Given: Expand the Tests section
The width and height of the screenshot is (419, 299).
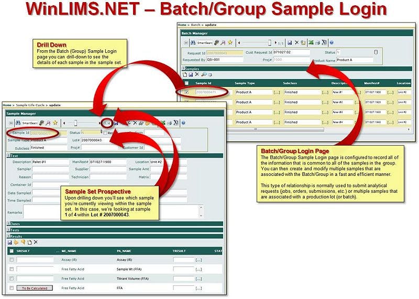Looking at the screenshot, I should (x=8, y=230).
